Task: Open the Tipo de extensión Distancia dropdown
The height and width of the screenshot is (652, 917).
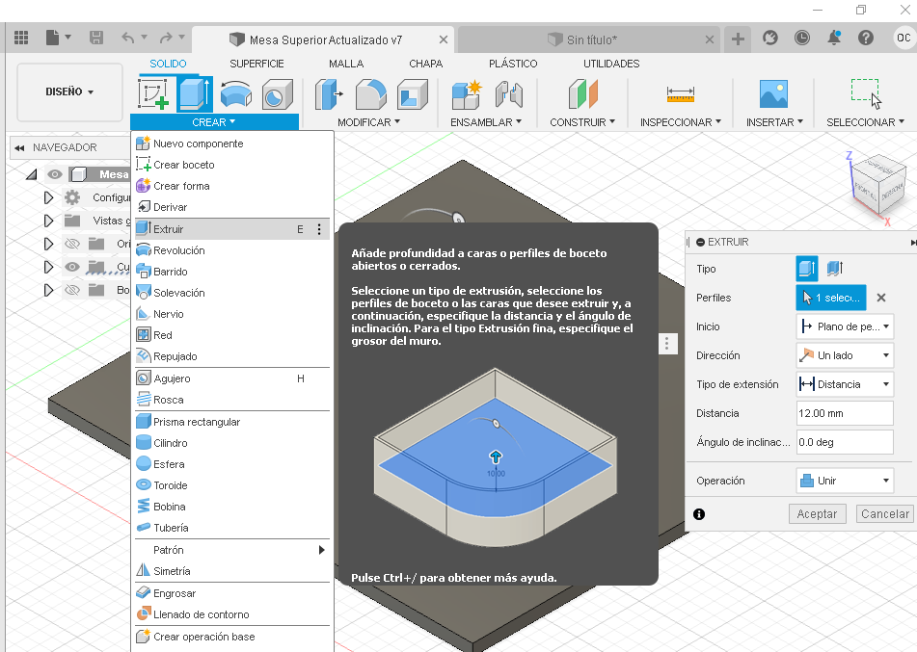Action: pyautogui.click(x=845, y=384)
